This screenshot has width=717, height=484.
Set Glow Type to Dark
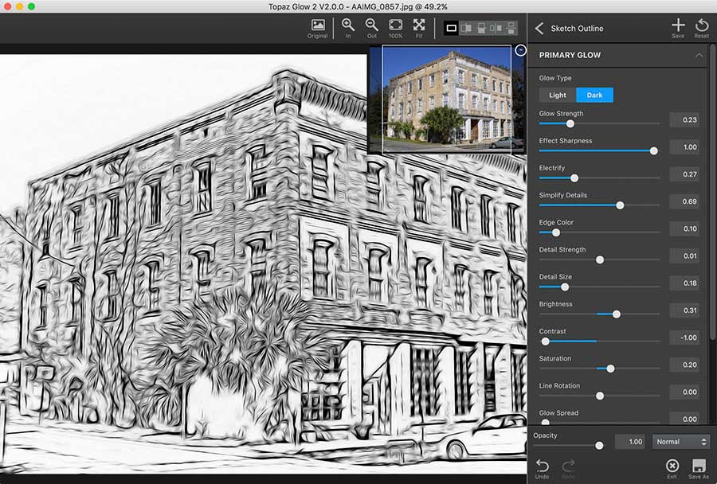click(x=594, y=95)
